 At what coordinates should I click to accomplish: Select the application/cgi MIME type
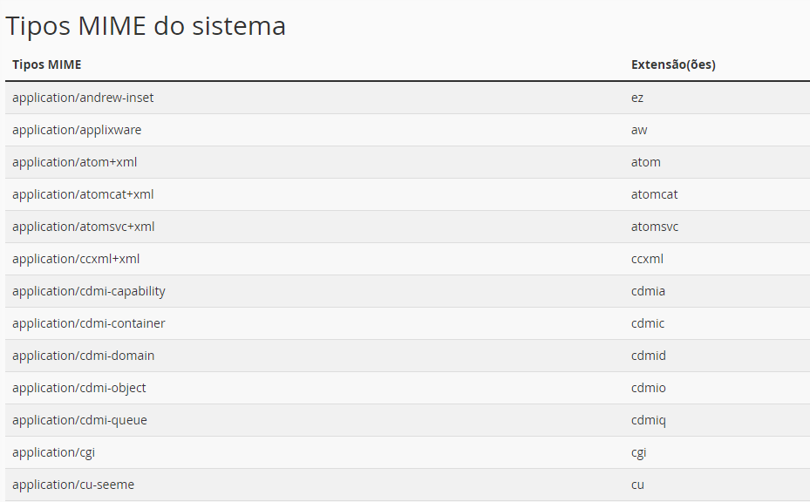[x=54, y=453]
